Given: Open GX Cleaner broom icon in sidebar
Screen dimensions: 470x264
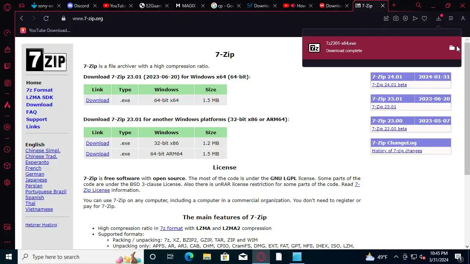Looking at the screenshot, I should coord(7,49).
